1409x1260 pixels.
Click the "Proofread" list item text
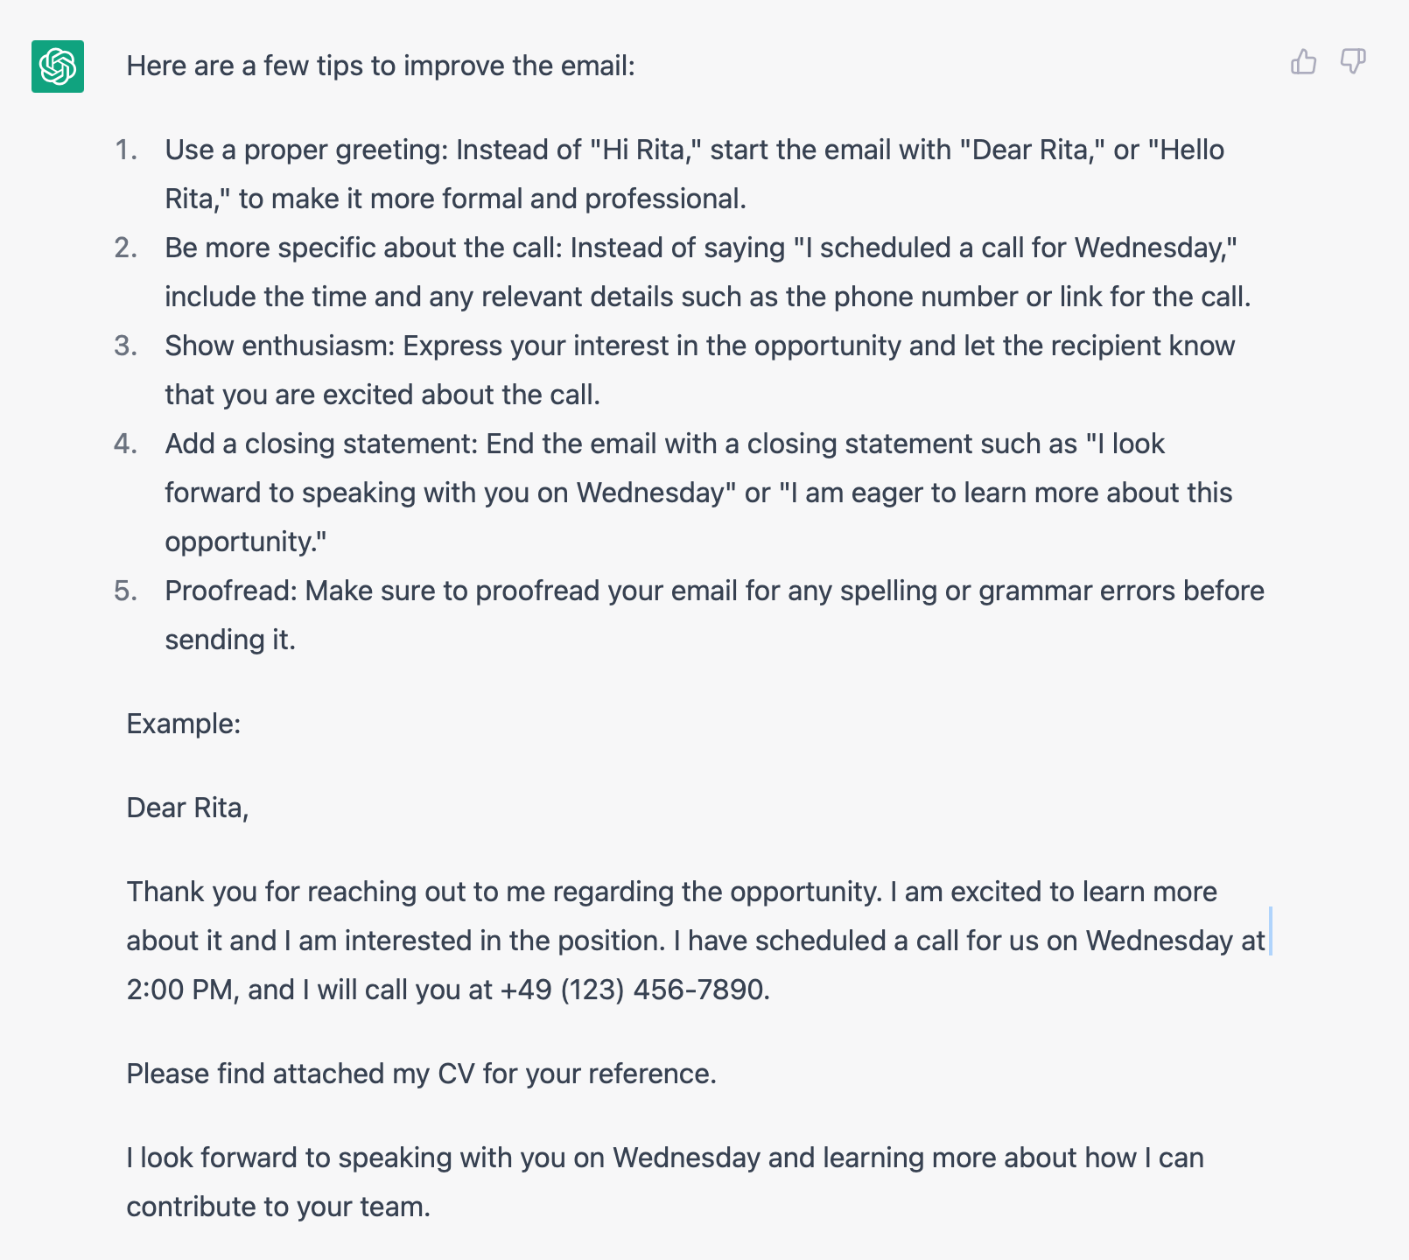231,591
